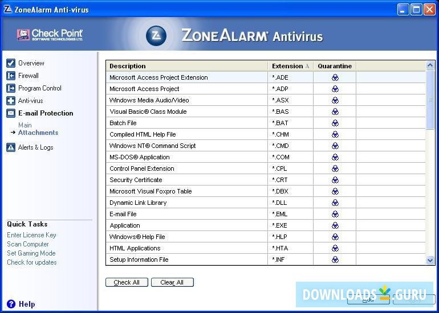This screenshot has width=439, height=313.
Task: Sort by Extension column header
Action: (290, 66)
